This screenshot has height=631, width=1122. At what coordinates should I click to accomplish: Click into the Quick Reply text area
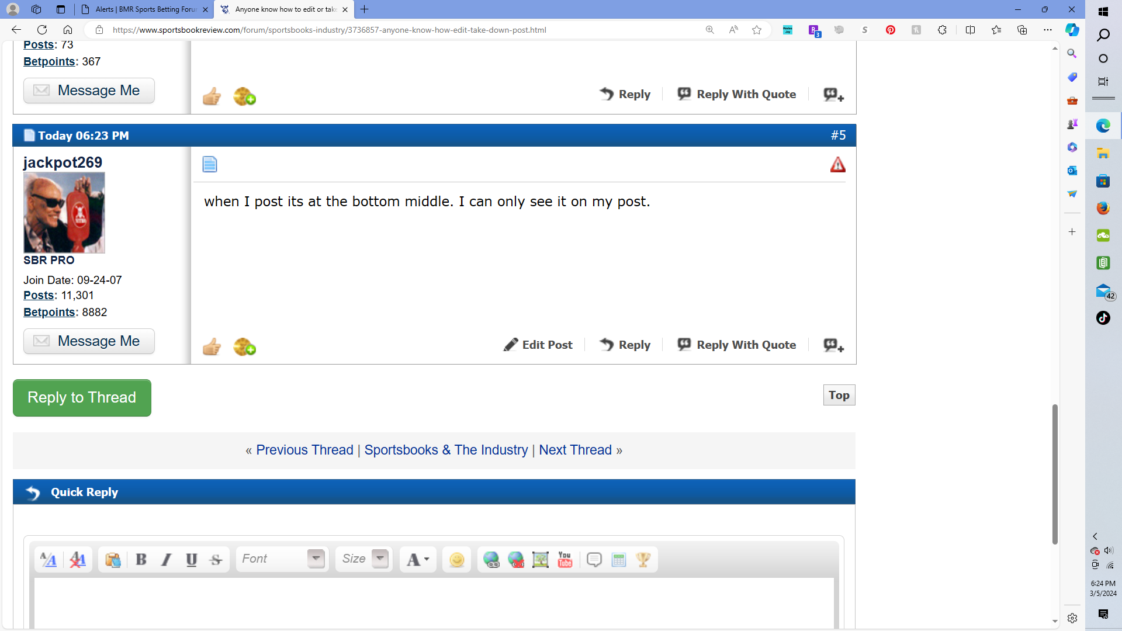434,603
